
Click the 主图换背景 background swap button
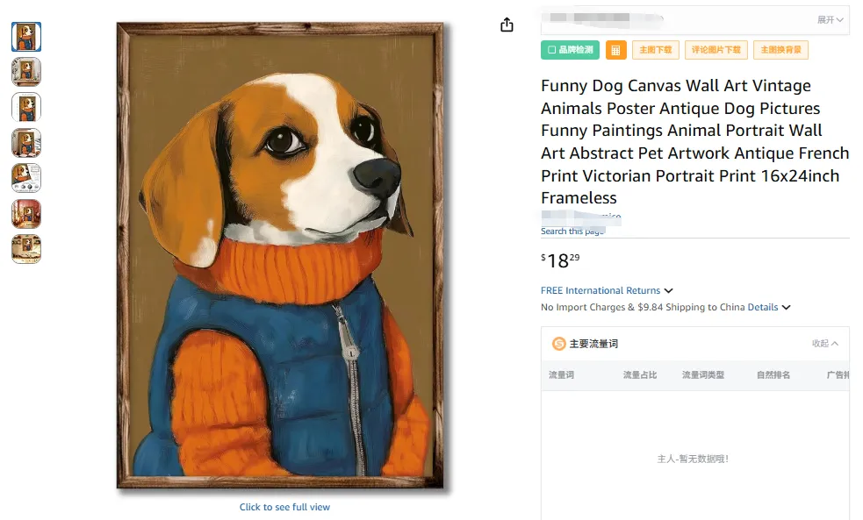[x=780, y=50]
